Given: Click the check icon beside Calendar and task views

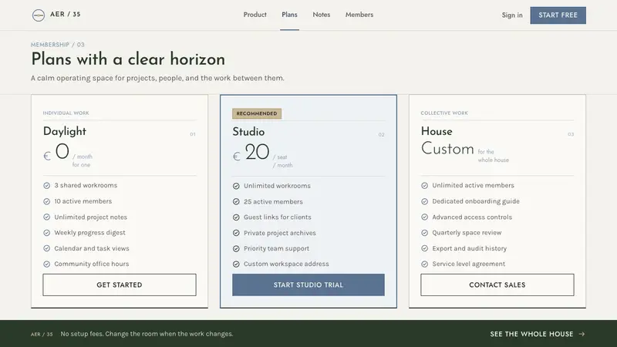Looking at the screenshot, I should click(47, 248).
